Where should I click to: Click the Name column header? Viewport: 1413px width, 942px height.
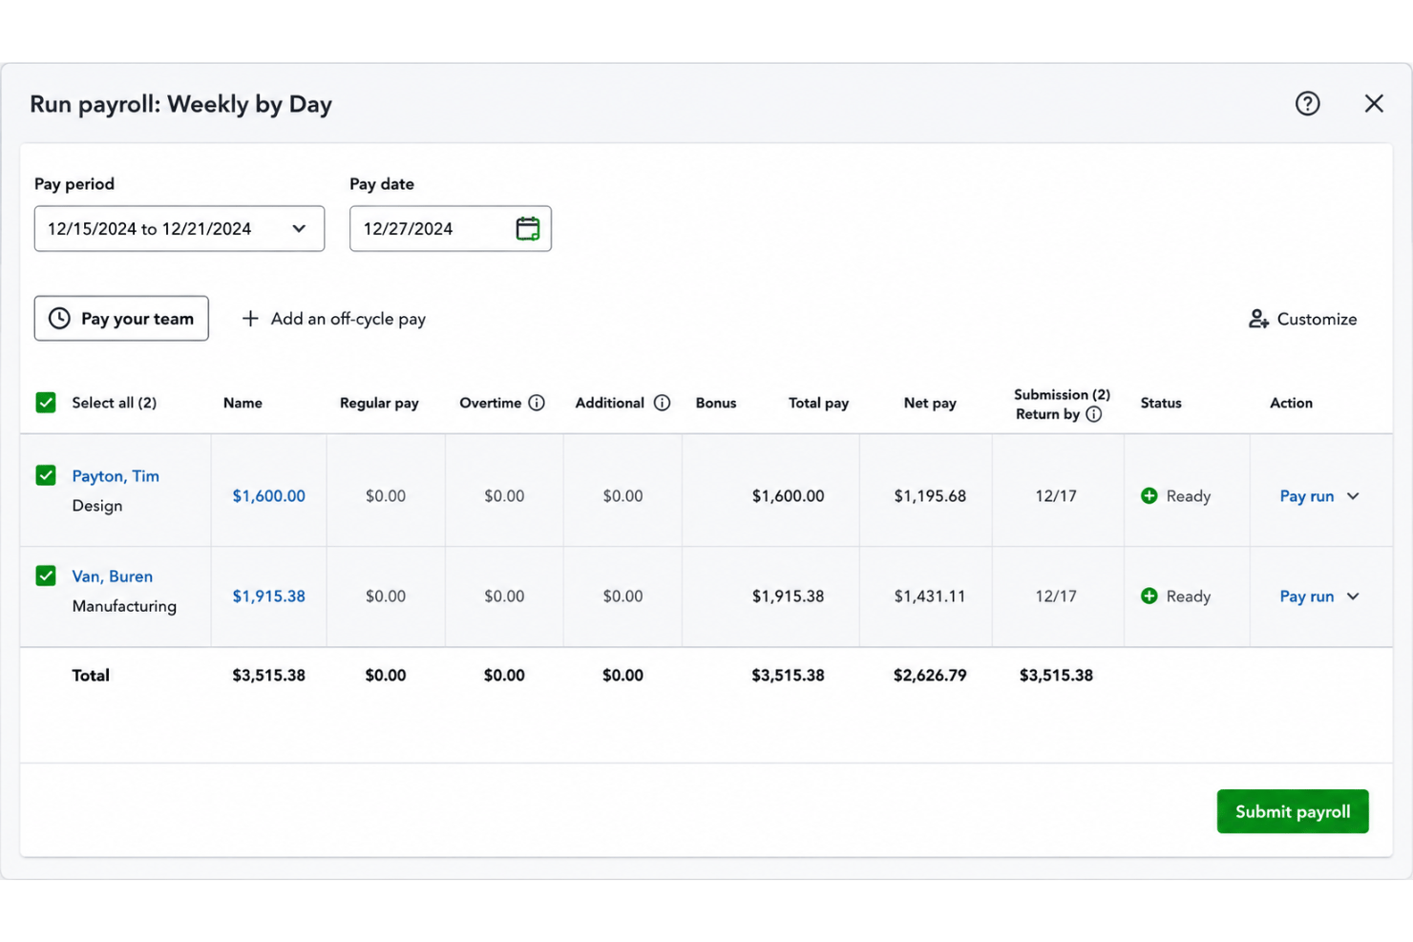(x=243, y=403)
